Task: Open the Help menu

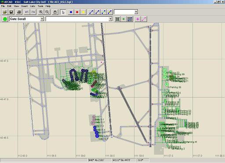Action: pos(48,6)
